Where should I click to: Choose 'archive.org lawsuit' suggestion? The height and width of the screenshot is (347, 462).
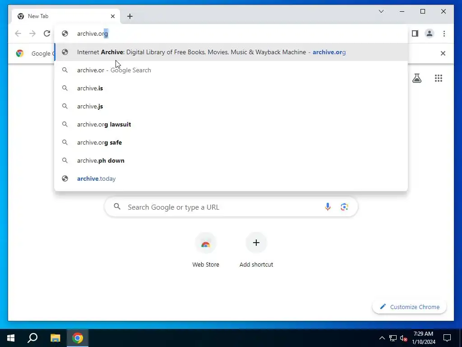pyautogui.click(x=231, y=124)
